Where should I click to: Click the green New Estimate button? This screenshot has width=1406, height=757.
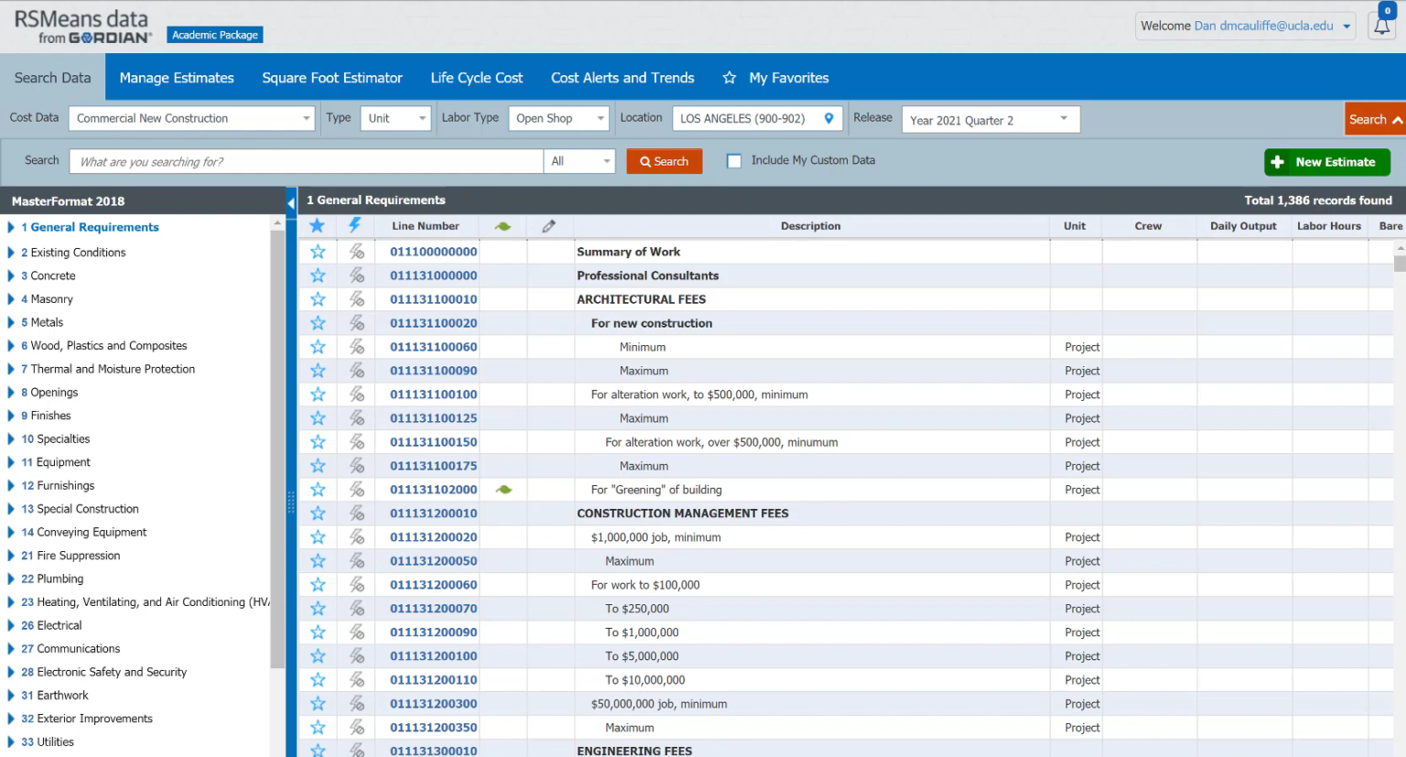tap(1326, 162)
